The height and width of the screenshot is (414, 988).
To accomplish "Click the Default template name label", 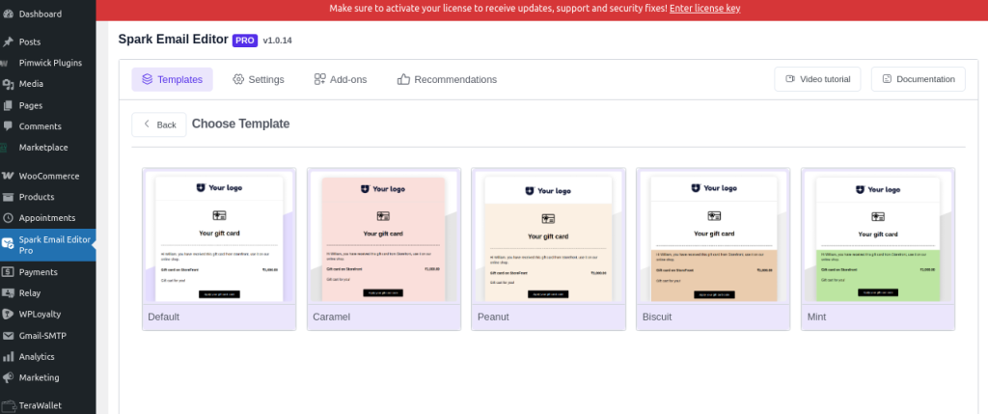I will (164, 317).
